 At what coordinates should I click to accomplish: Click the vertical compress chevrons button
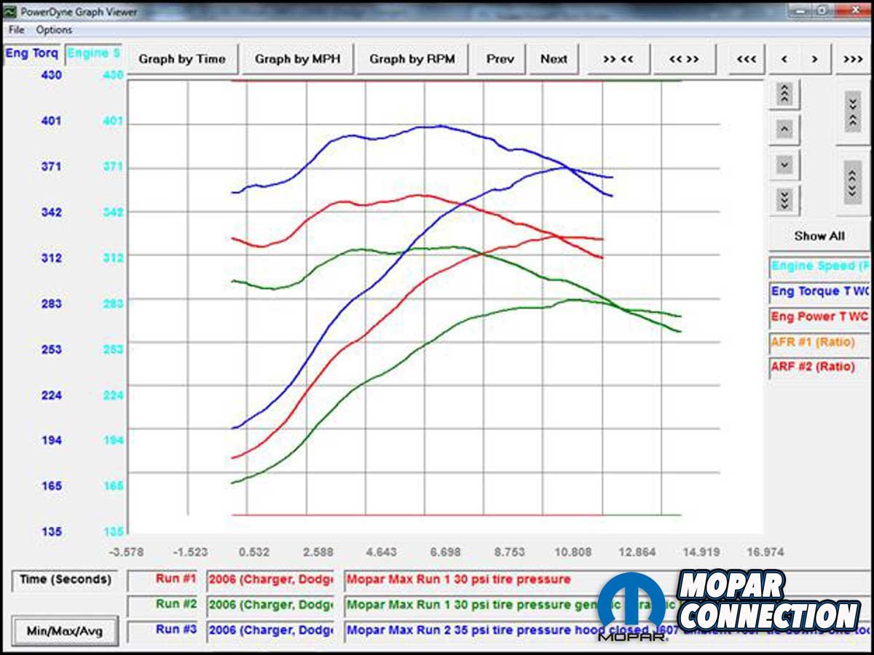pyautogui.click(x=852, y=111)
